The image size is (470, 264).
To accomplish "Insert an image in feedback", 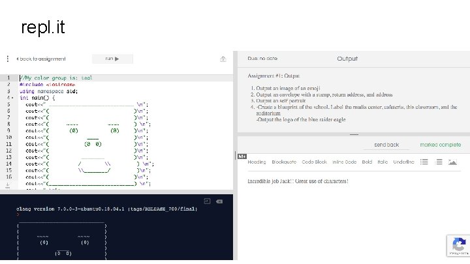I will (x=452, y=162).
